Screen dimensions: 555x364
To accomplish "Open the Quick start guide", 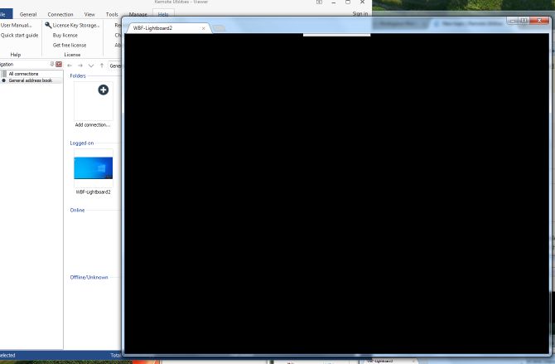I will tap(19, 35).
